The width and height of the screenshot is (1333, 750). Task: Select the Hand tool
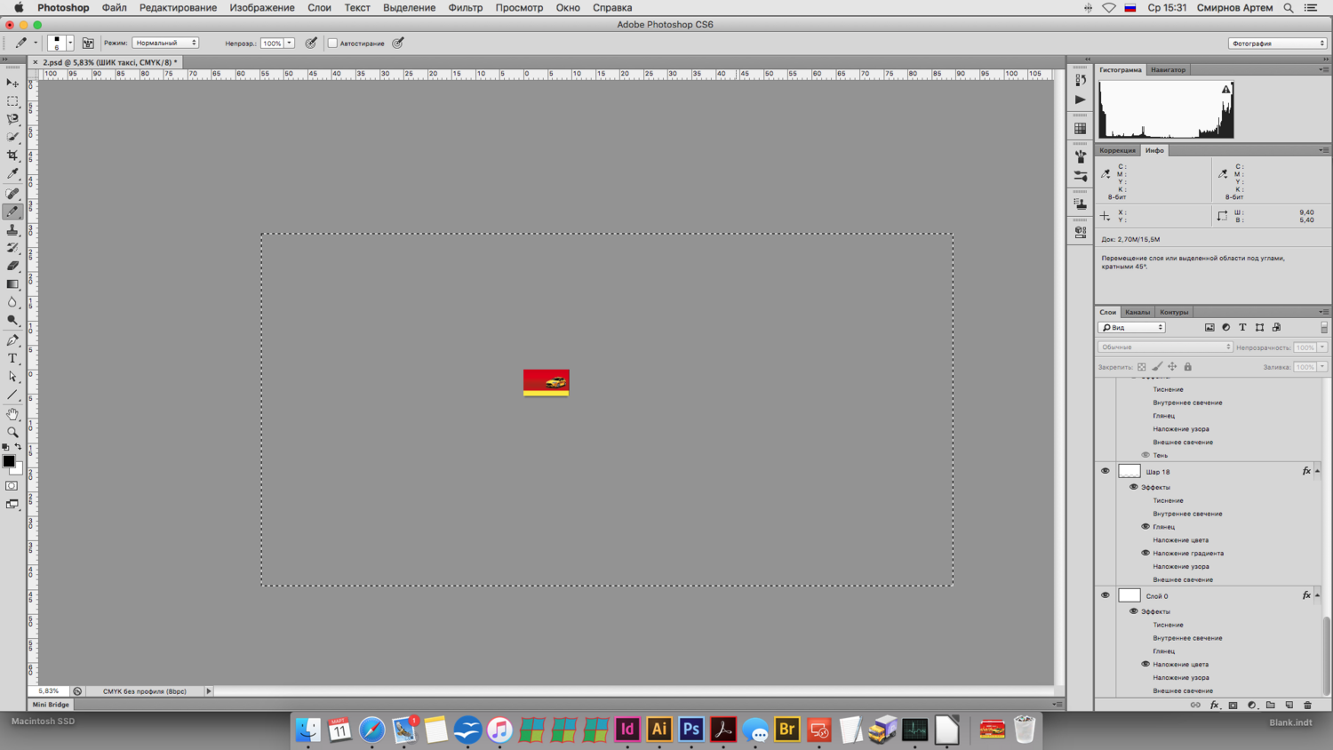click(12, 414)
